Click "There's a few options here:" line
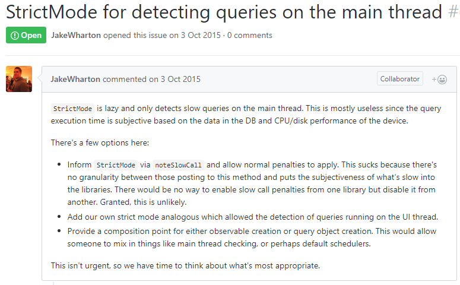The height and width of the screenshot is (285, 460). pos(100,142)
